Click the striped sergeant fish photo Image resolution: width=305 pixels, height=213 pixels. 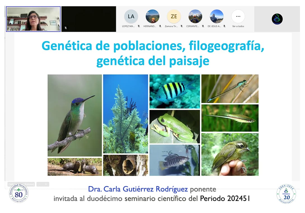click(175, 91)
